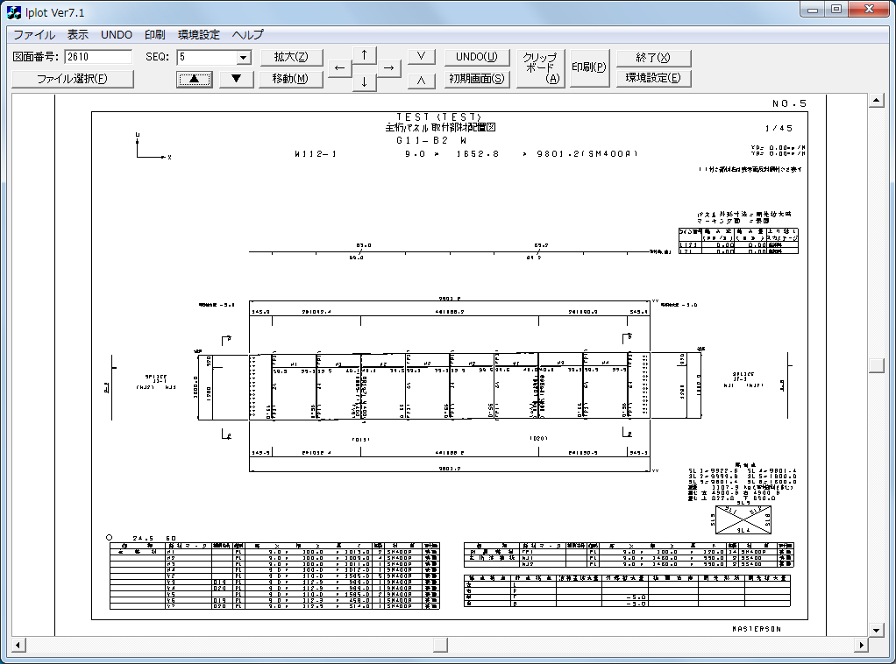Click the 図面番号 input field
Image resolution: width=896 pixels, height=664 pixels.
[x=96, y=58]
